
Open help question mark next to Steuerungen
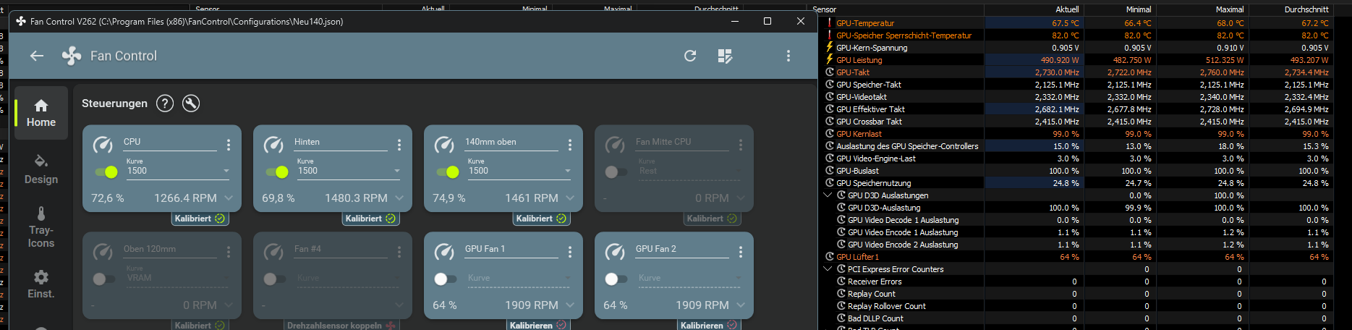coord(165,103)
